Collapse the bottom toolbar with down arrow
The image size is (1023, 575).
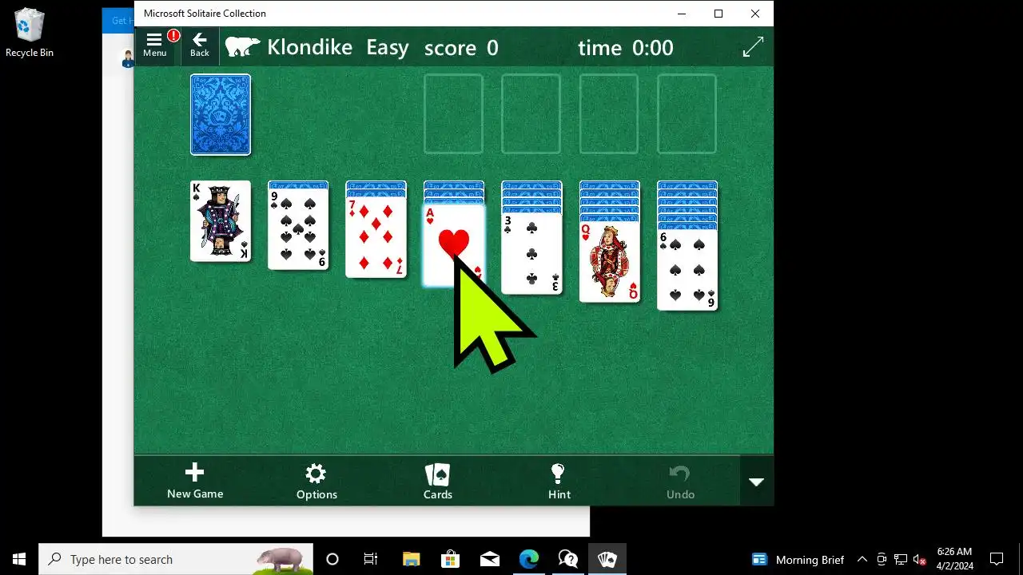pyautogui.click(x=756, y=482)
